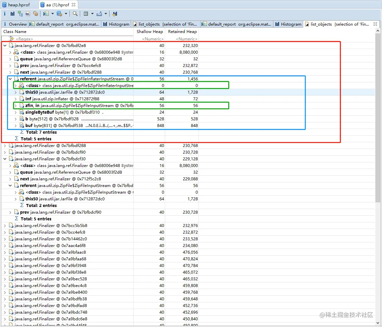Open the calculator icon's dropdown arrow

tap(92, 14)
